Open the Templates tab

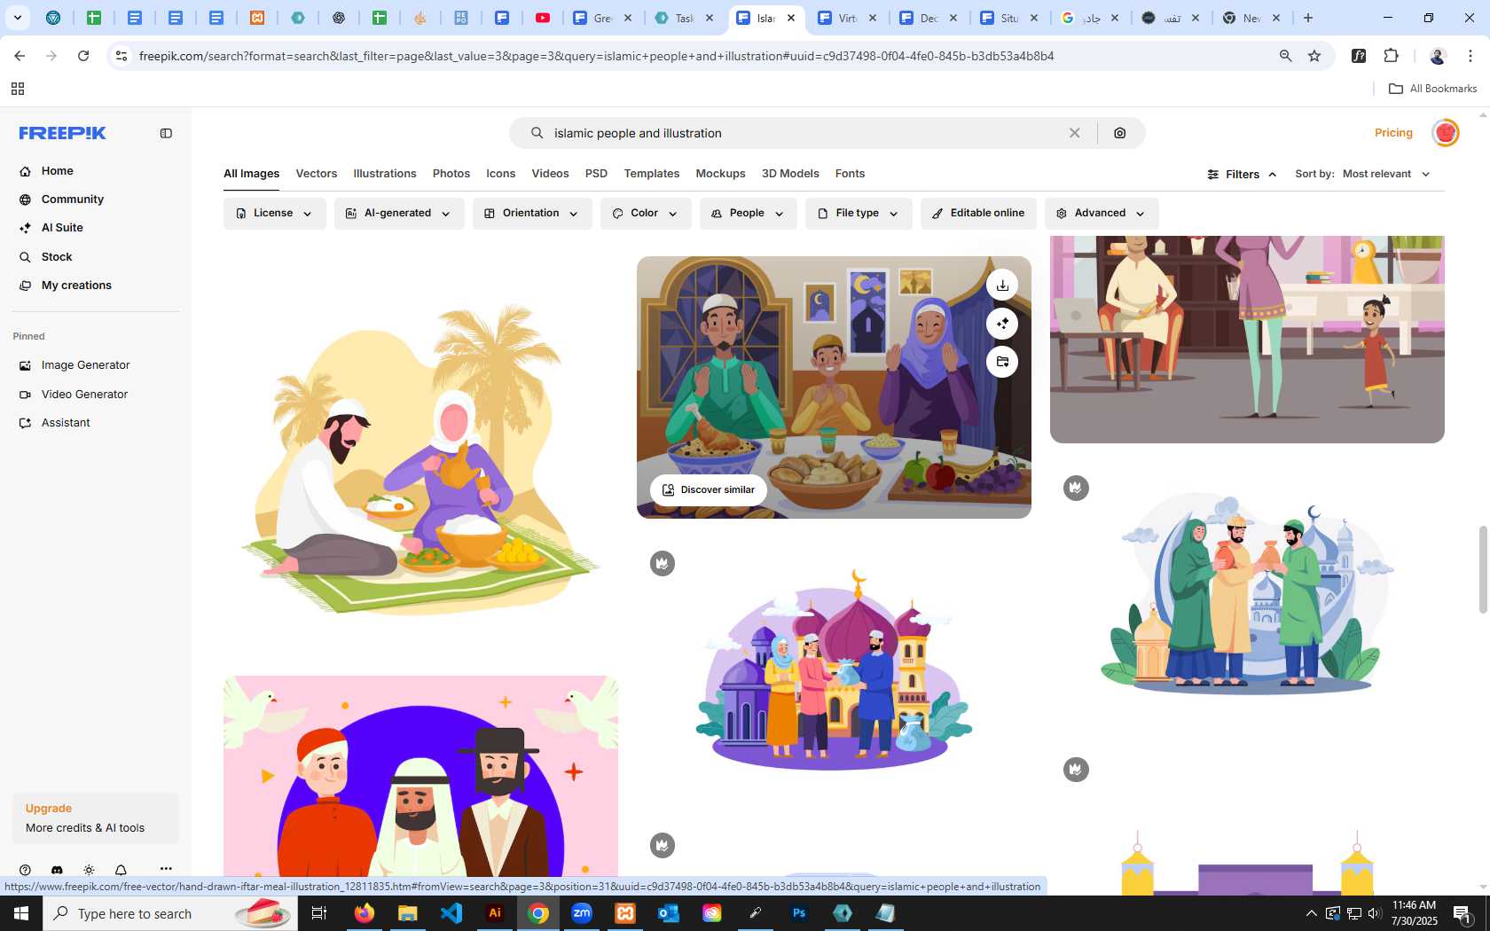pos(652,174)
